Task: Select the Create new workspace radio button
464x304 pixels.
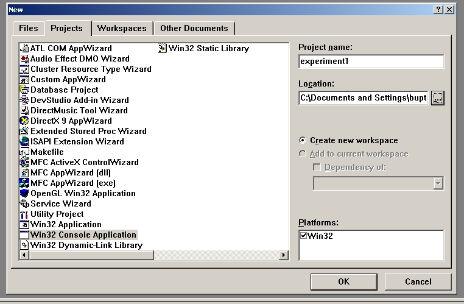Action: point(303,141)
